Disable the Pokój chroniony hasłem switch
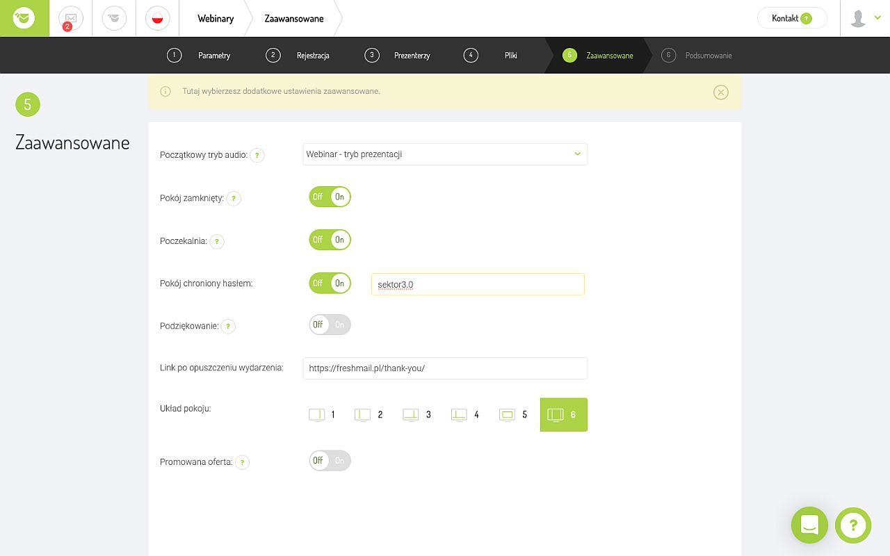 (x=330, y=283)
